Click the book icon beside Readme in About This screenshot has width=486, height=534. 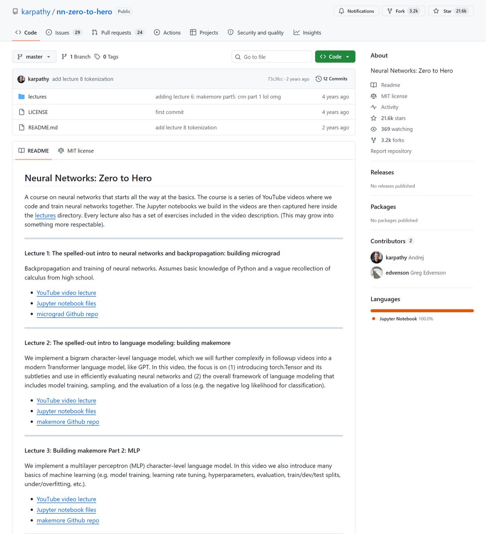pos(374,85)
